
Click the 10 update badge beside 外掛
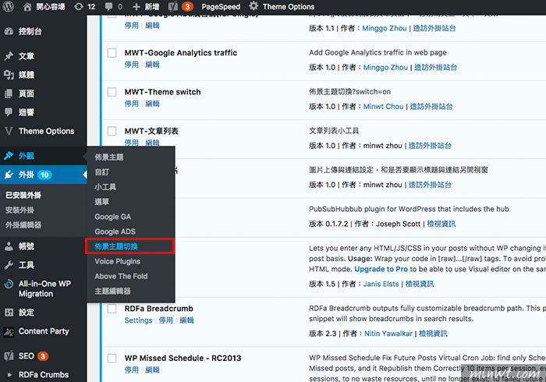point(45,175)
